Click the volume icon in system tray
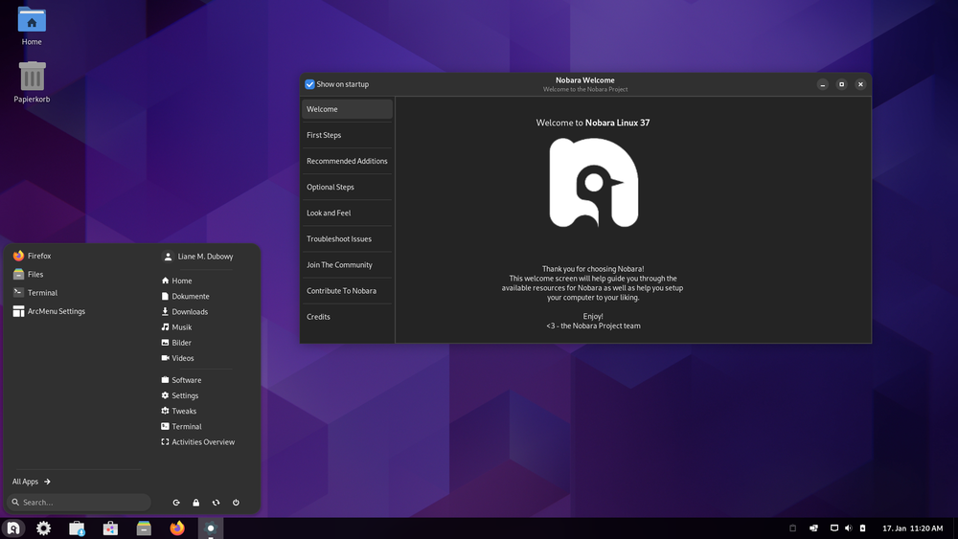This screenshot has height=539, width=958. tap(848, 528)
